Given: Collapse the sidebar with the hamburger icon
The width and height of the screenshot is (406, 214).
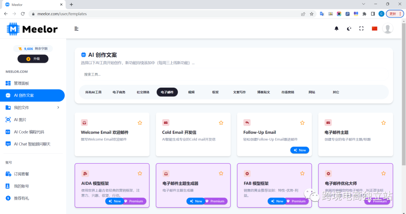Looking at the screenshot, I should 76,29.
